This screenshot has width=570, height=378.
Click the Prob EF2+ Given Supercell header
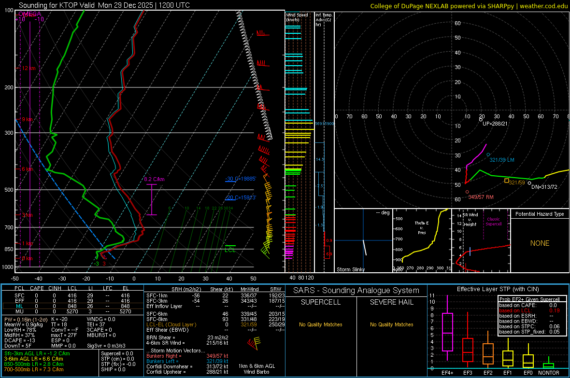[529, 299]
